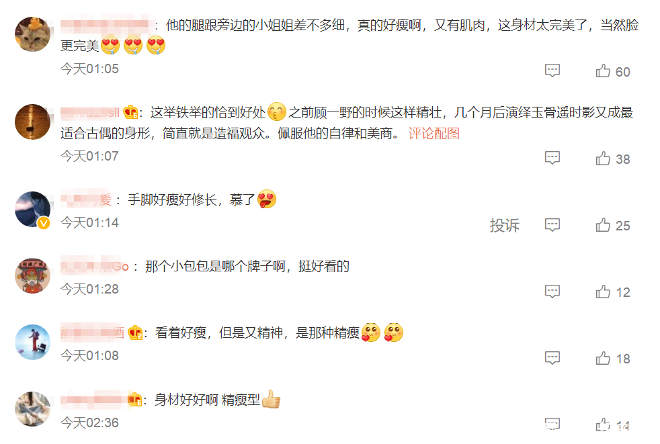The height and width of the screenshot is (444, 660).
Task: Like the comment with 18 likes
Action: tap(612, 358)
